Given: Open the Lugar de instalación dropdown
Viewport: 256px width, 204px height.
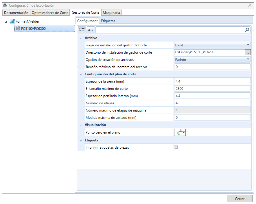Looking at the screenshot, I should point(212,45).
